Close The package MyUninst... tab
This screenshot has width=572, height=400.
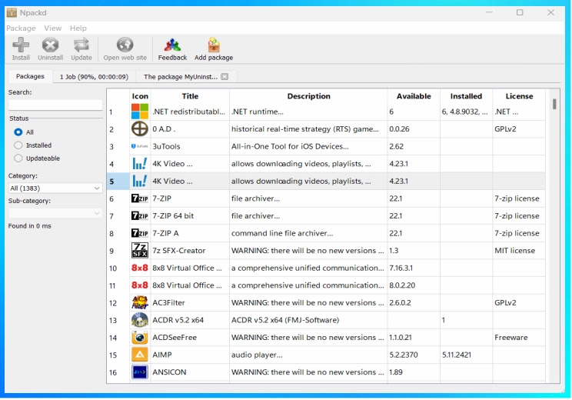click(x=224, y=77)
